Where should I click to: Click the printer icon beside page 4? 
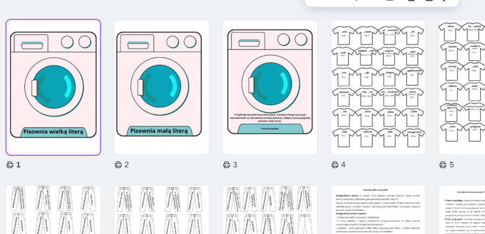pyautogui.click(x=335, y=164)
